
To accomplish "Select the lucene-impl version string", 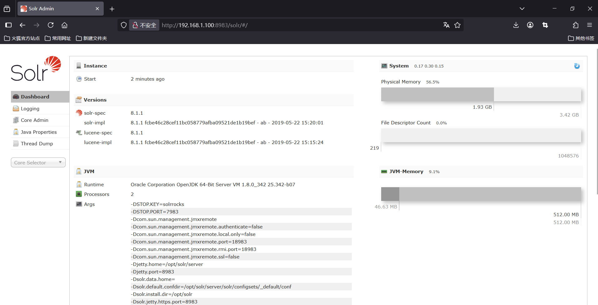I will [227, 142].
